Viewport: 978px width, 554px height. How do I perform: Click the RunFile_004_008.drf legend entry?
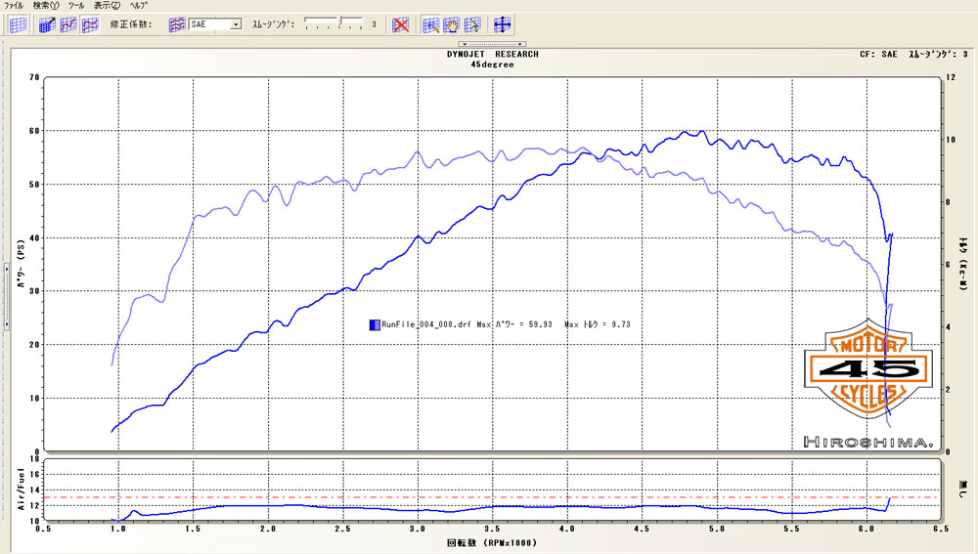point(422,323)
